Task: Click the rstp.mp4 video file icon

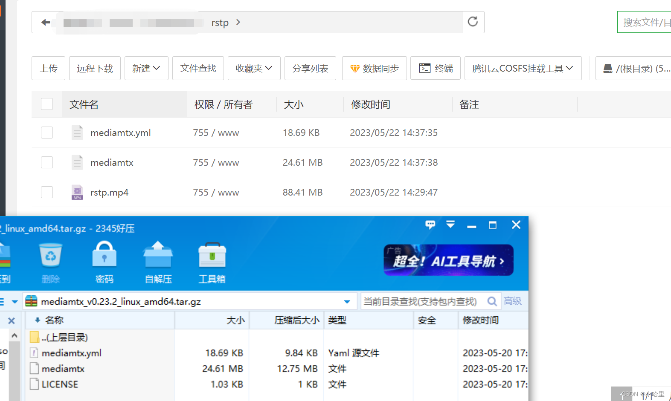Action: pos(77,192)
